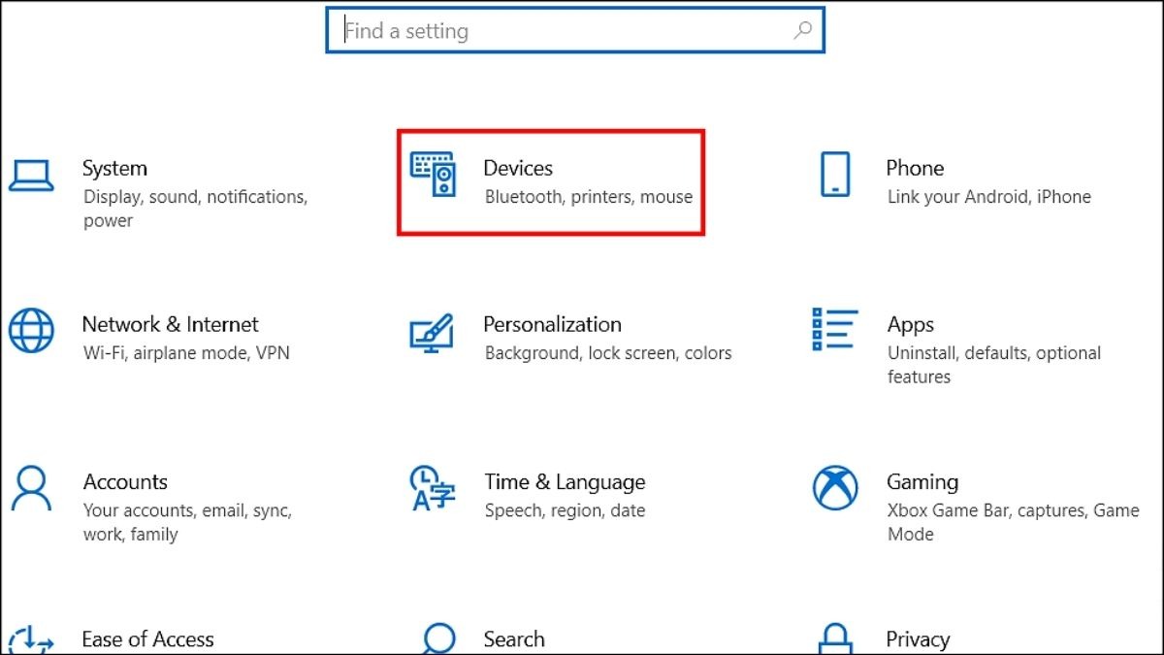Click the Personalization paintbrush icon

point(432,332)
